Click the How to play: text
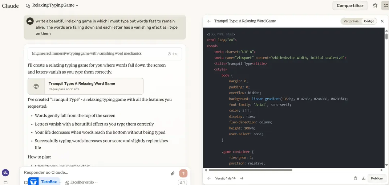Viewport: 389px width, 185px height. (40, 157)
